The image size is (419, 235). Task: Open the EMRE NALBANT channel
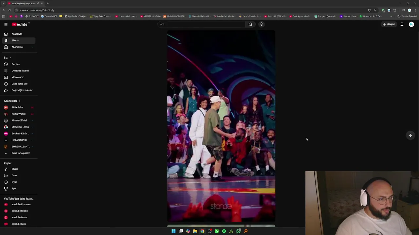pyautogui.click(x=19, y=147)
